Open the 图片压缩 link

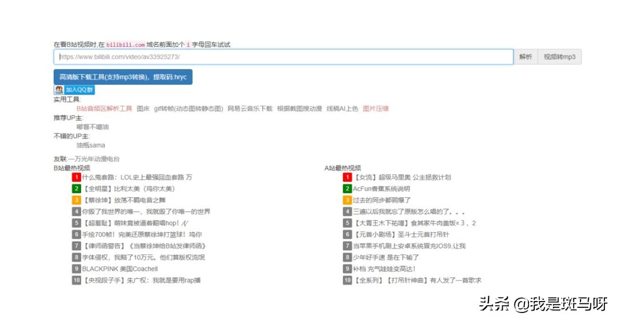point(375,108)
